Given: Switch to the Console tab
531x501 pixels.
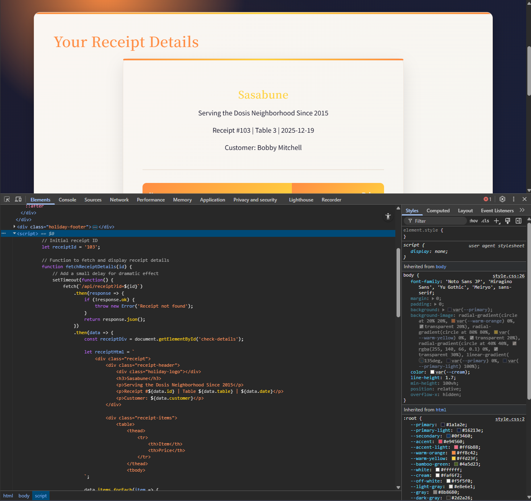Looking at the screenshot, I should [x=67, y=199].
